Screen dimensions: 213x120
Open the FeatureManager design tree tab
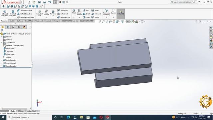pyautogui.click(x=3, y=27)
